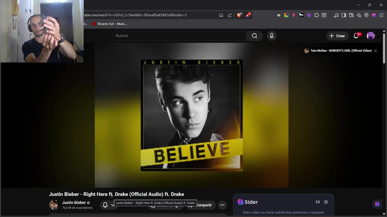This screenshot has height=217, width=387.
Task: Open the hand-shaped extension icon
Action: (279, 15)
